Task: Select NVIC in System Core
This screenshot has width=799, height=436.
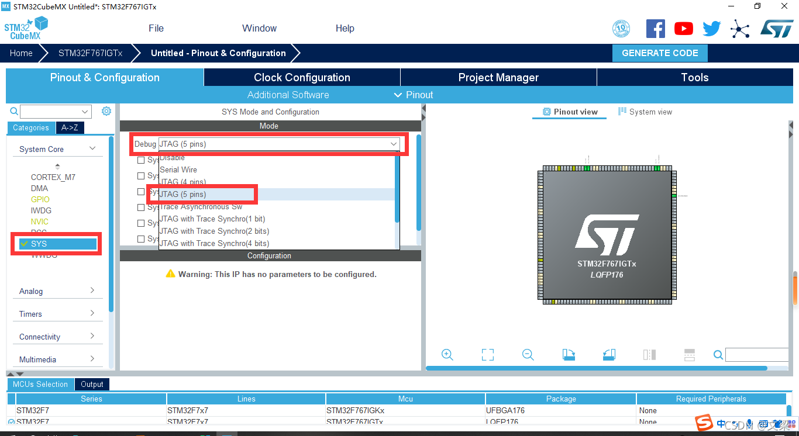Action: pyautogui.click(x=40, y=222)
